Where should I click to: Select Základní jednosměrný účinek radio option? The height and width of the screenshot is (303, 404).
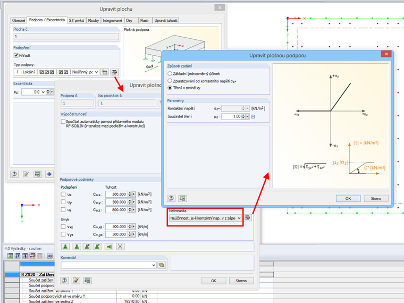tap(170, 74)
